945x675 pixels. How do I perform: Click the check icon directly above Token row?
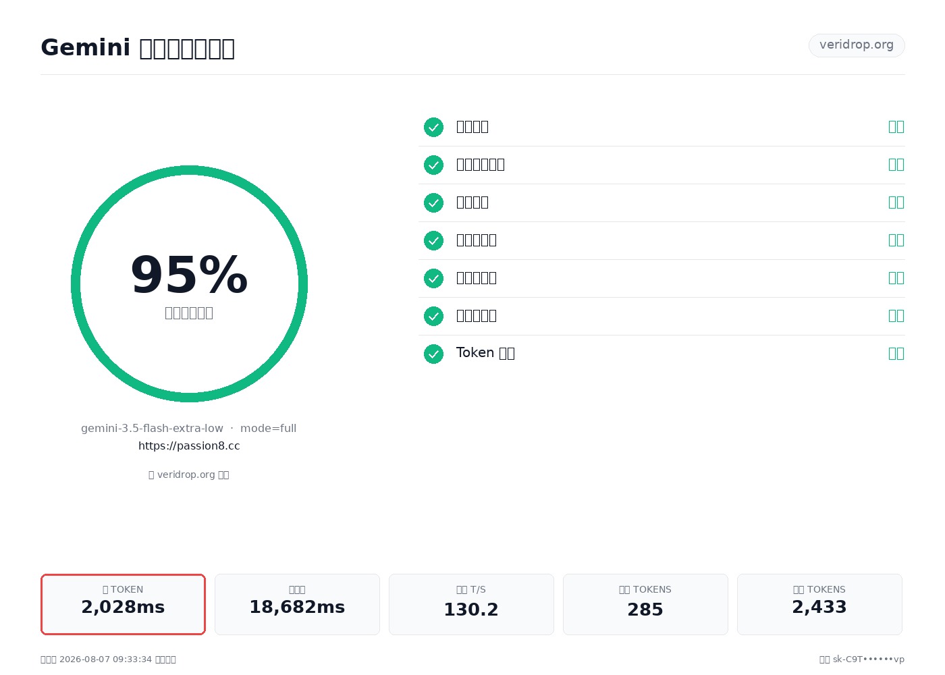pyautogui.click(x=433, y=316)
